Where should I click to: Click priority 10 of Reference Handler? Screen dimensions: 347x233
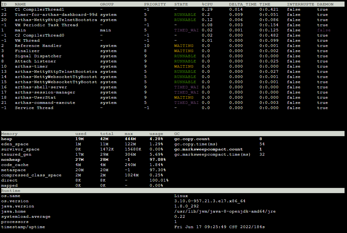[x=147, y=46]
